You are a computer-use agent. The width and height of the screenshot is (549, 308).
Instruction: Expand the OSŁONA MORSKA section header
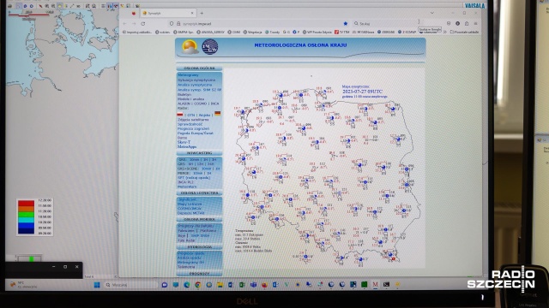[199, 219]
